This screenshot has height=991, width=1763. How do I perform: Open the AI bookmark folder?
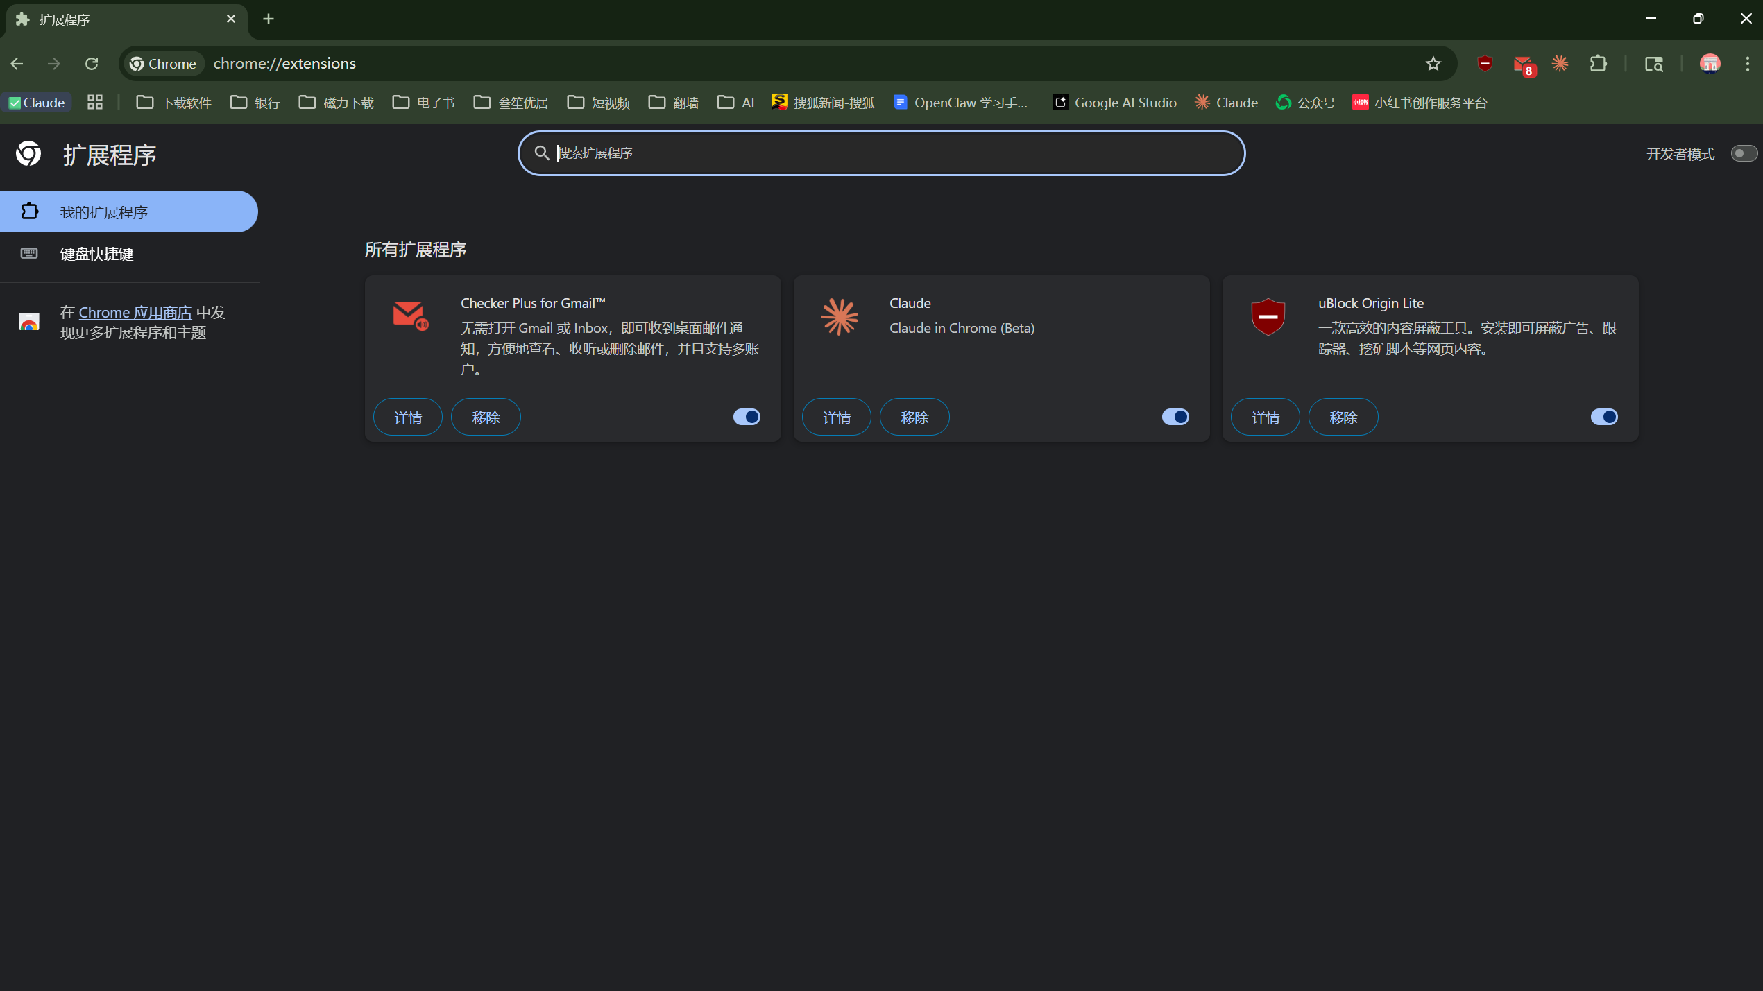click(x=735, y=103)
